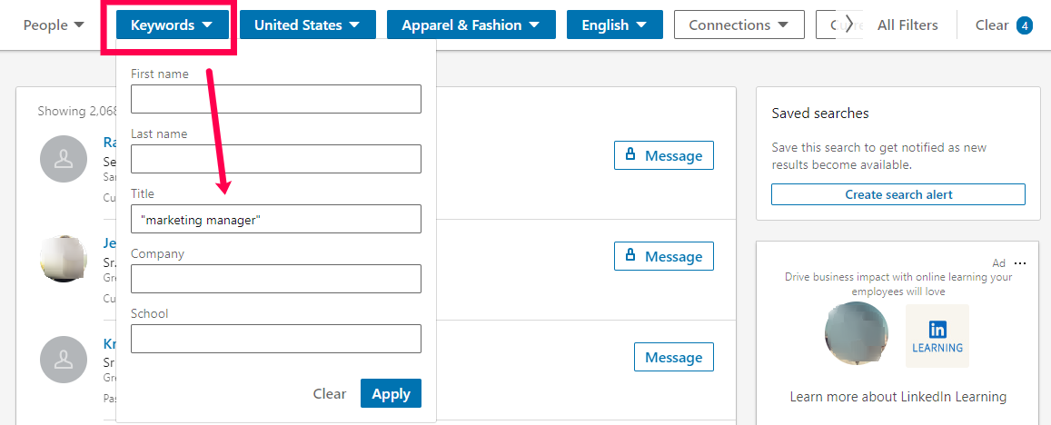The height and width of the screenshot is (425, 1051).
Task: Click the round ad profile image
Action: pyautogui.click(x=857, y=334)
